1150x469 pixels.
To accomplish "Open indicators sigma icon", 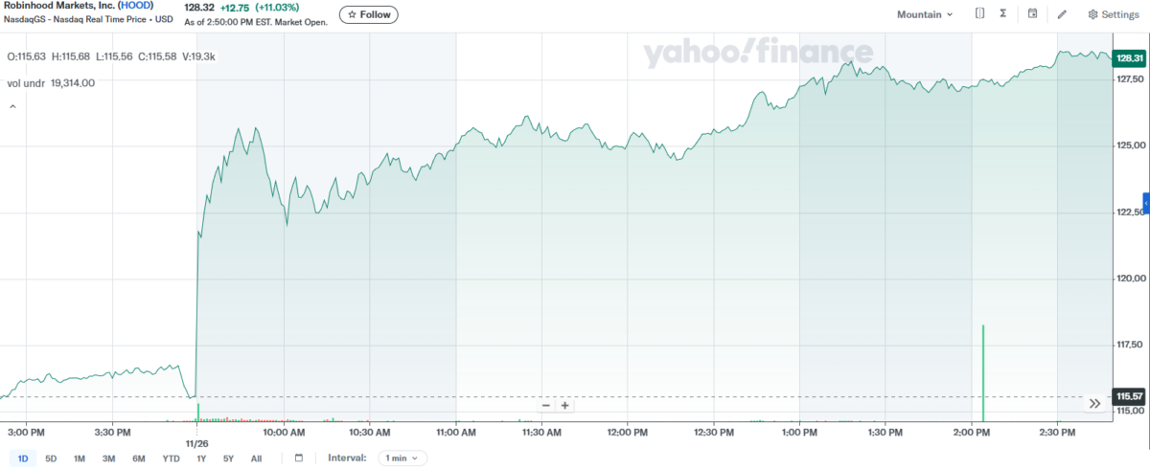I will tap(1002, 14).
